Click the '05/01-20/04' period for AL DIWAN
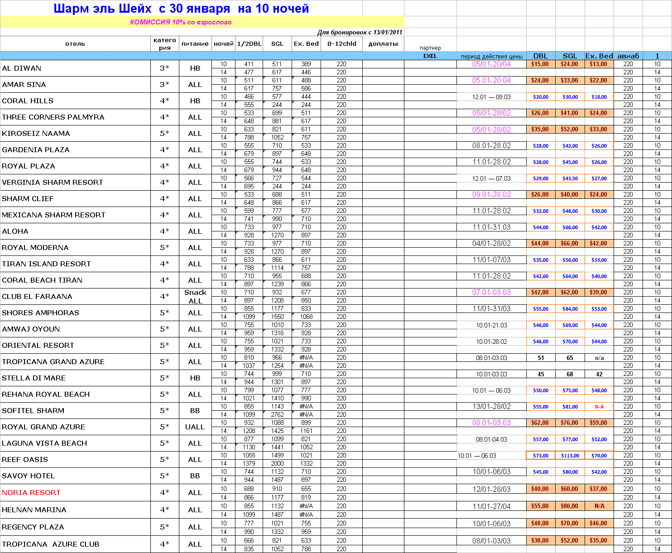 coord(491,64)
